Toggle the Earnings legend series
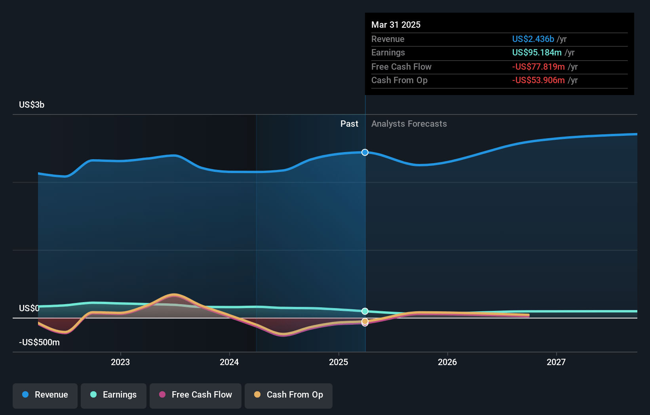This screenshot has height=415, width=650. [114, 396]
